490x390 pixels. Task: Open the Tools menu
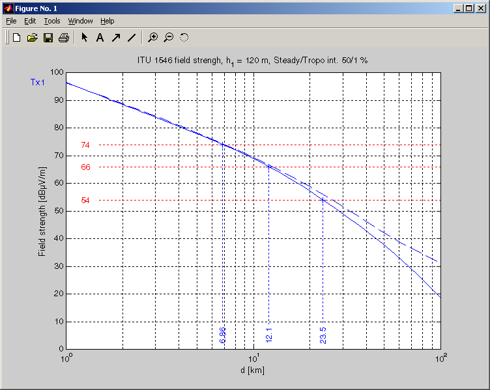tap(52, 21)
